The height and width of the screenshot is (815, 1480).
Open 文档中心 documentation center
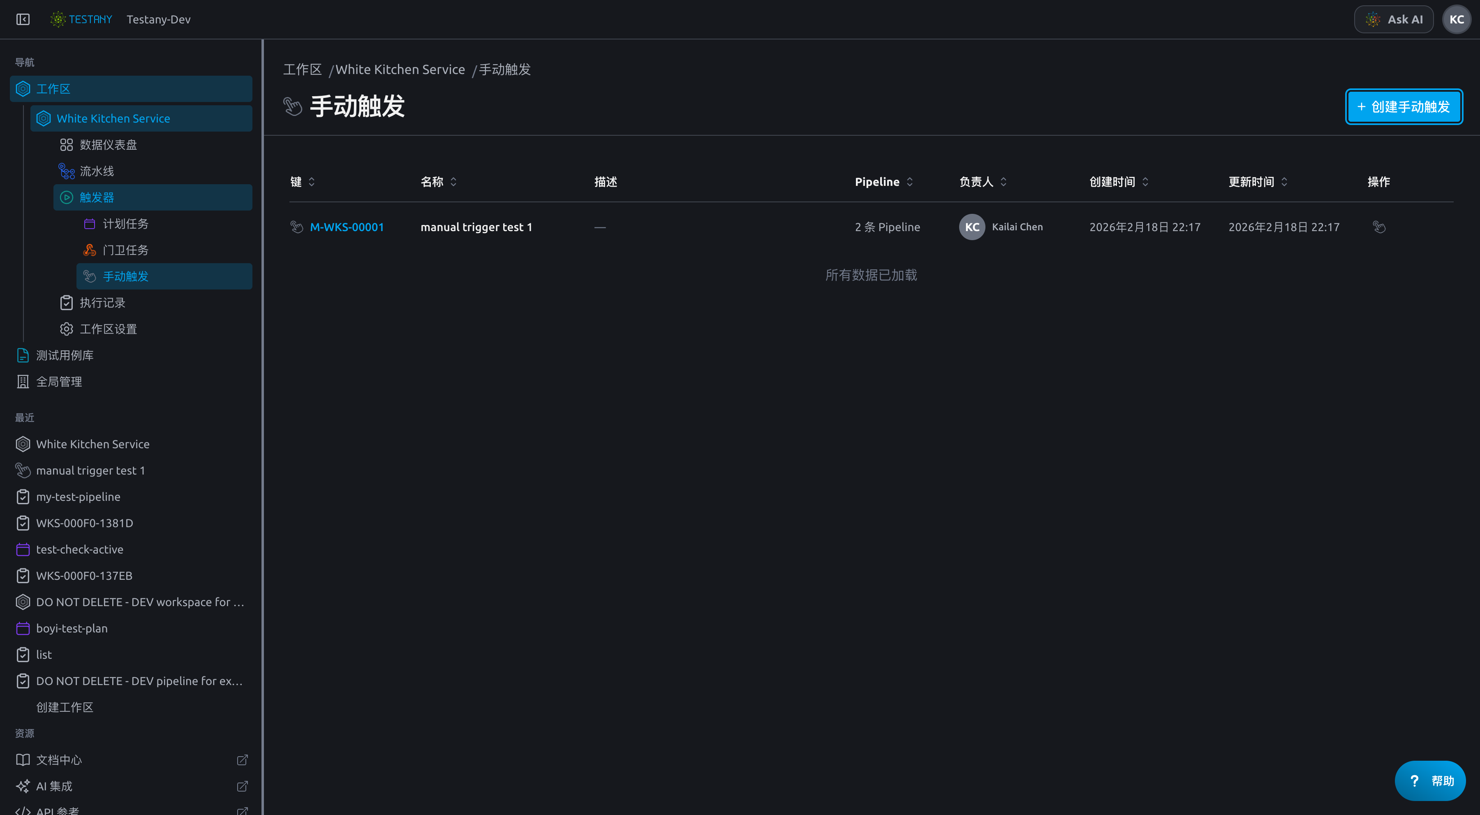(x=59, y=760)
